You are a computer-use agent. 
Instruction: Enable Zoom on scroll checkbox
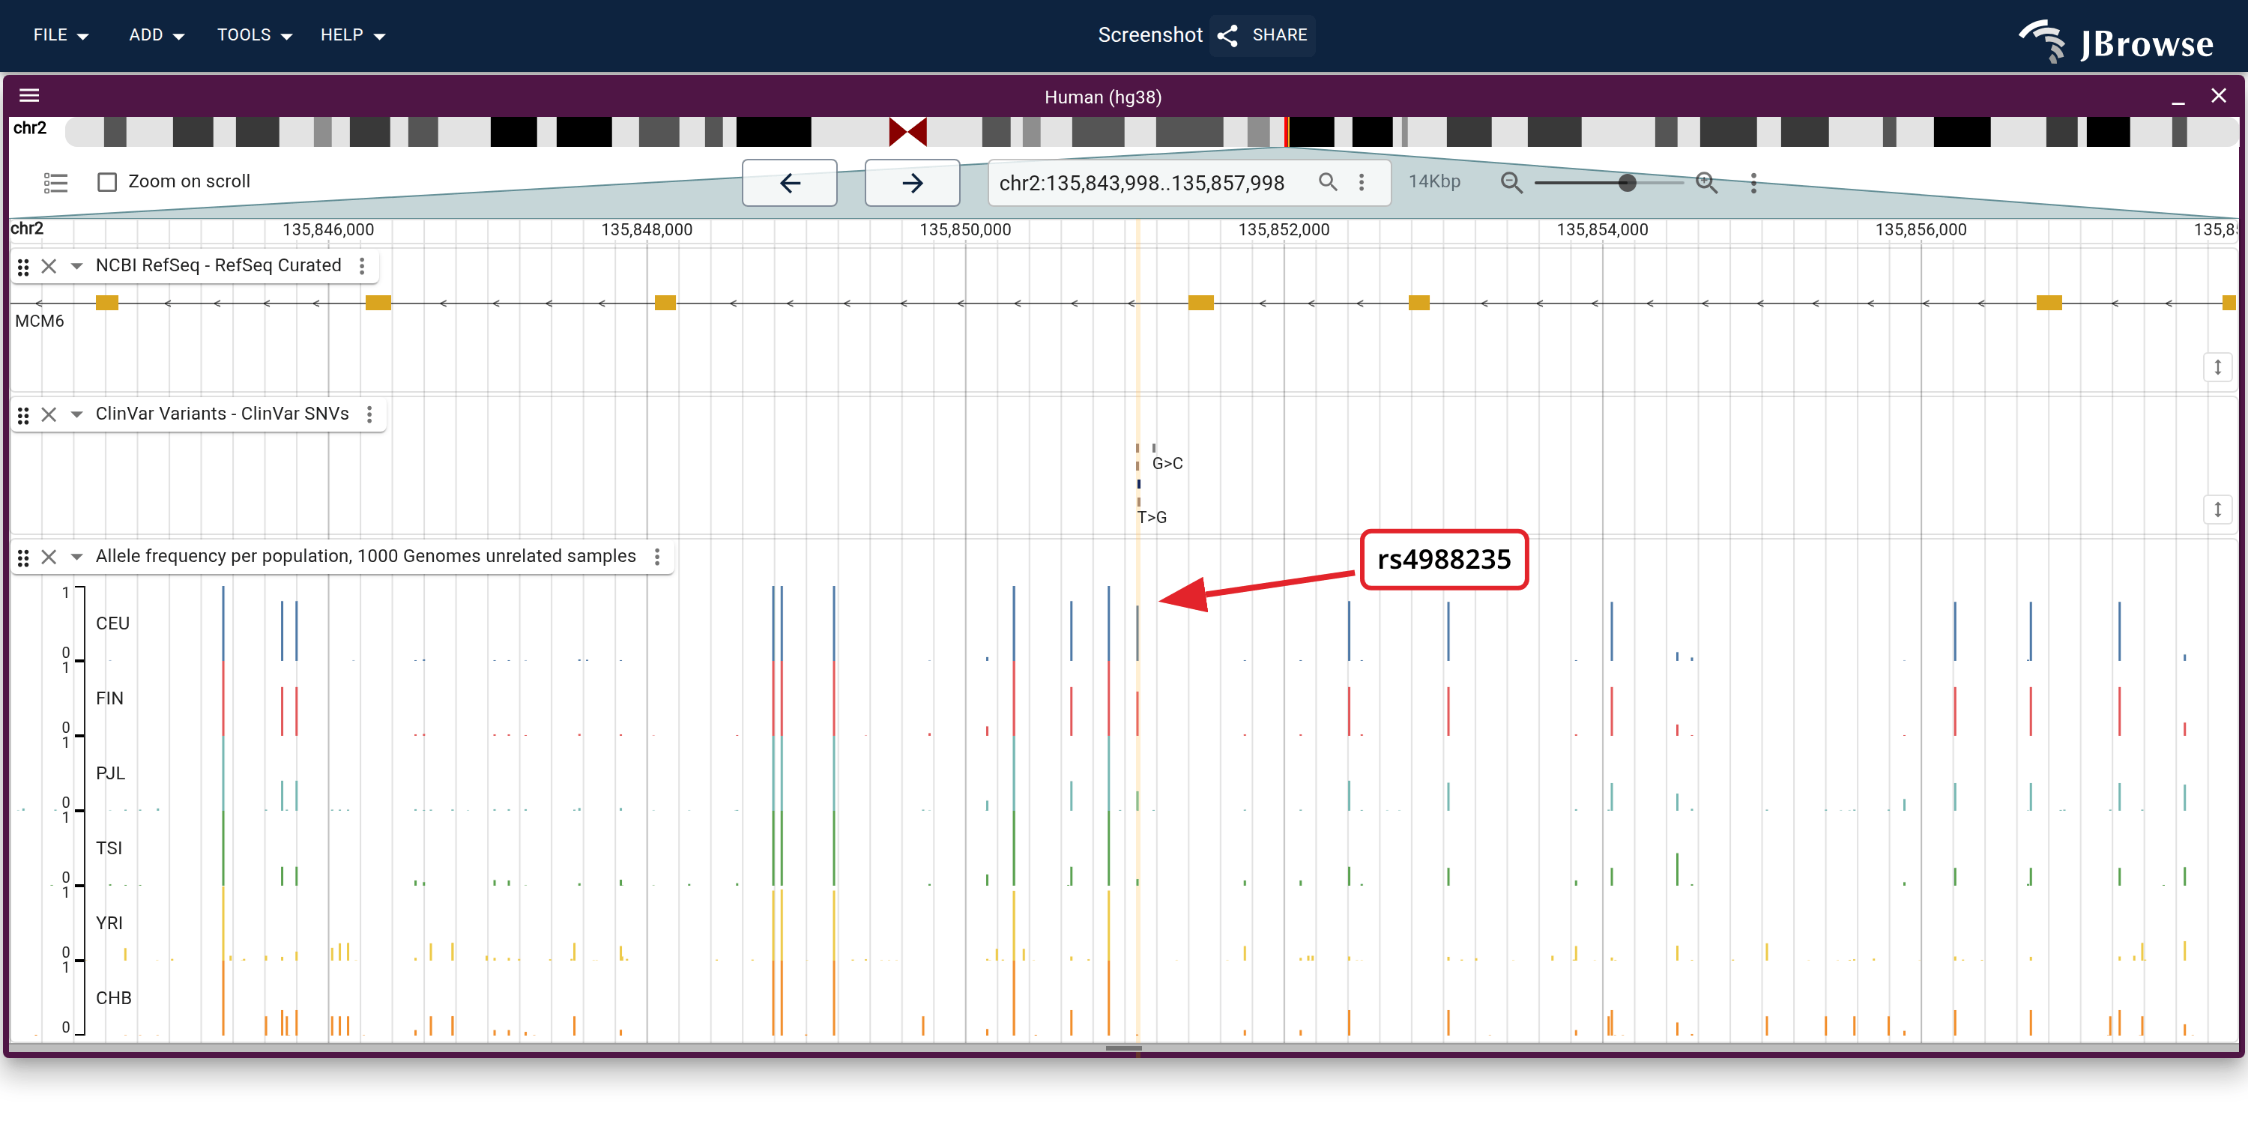coord(107,181)
